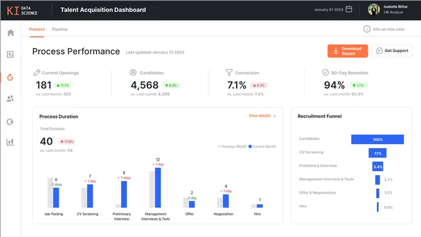Click the 0.3% conversion change badge

click(x=259, y=86)
